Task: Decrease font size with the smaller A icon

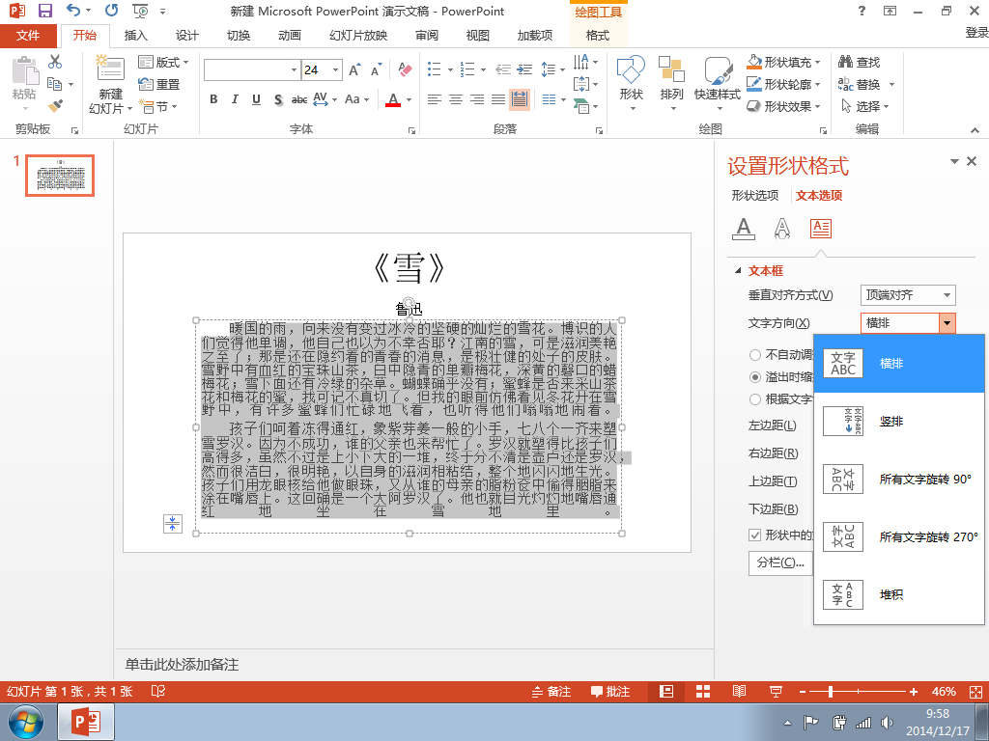Action: pyautogui.click(x=376, y=69)
